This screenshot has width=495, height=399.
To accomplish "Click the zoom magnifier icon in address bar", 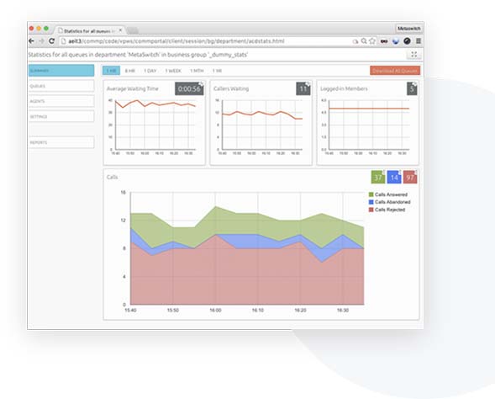I will tap(364, 41).
